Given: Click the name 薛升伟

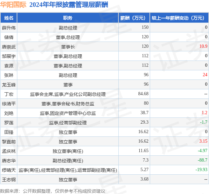Looking at the screenshot, I should (x=9, y=28).
